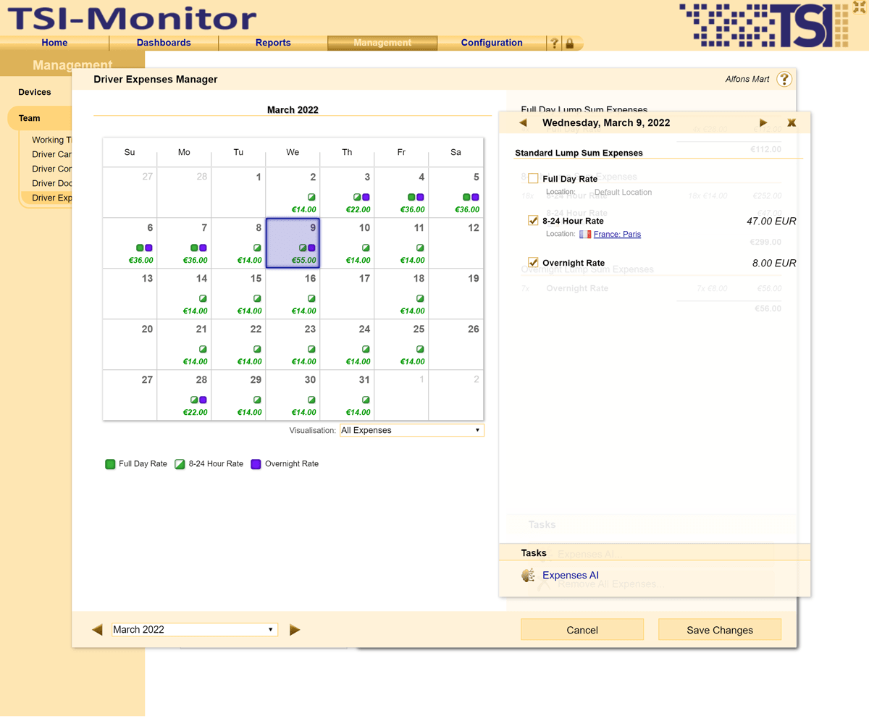The image size is (869, 724).
Task: Click the €22.00 amount on March 28
Action: tap(196, 413)
